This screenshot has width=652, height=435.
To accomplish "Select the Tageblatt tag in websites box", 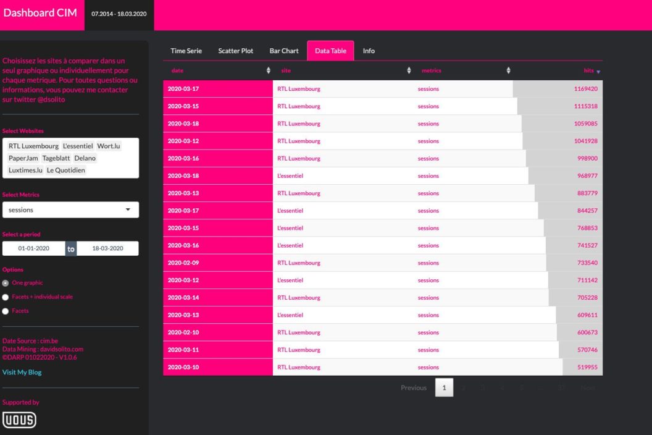I will pos(56,158).
